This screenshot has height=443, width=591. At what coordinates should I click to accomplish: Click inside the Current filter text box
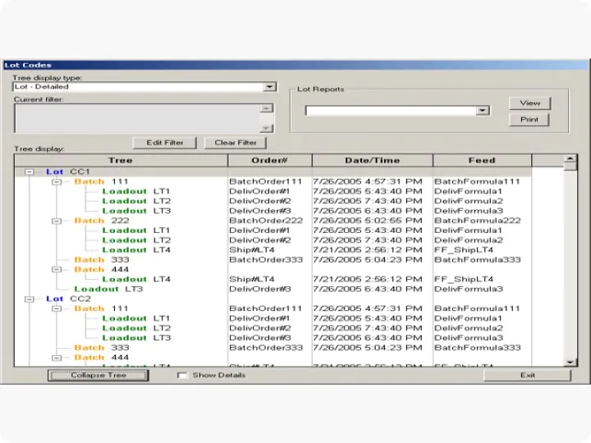[135, 118]
